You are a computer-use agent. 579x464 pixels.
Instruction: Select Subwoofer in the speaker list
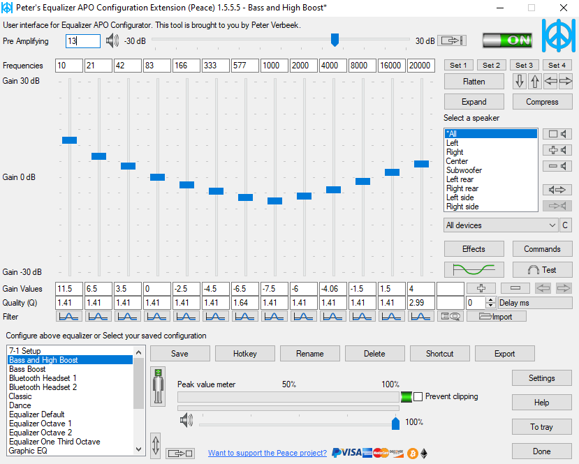[491, 170]
